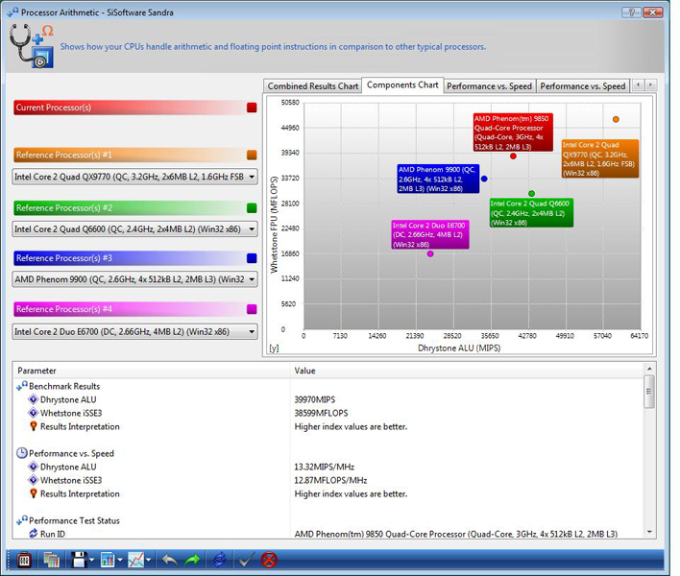This screenshot has height=576, width=680.
Task: Click the results list scroll down arrow
Action: pos(649,532)
